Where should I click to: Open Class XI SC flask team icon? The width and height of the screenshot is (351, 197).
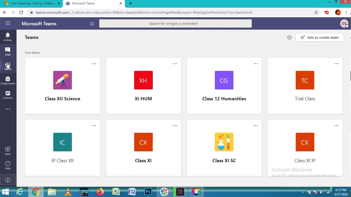click(x=224, y=142)
